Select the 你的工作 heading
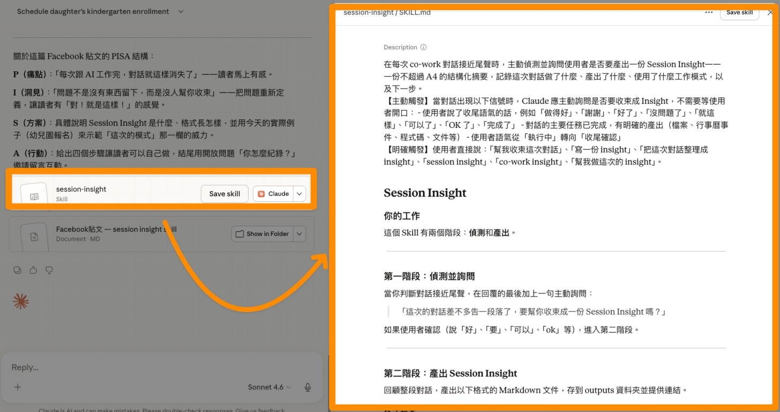The width and height of the screenshot is (780, 412). click(402, 216)
